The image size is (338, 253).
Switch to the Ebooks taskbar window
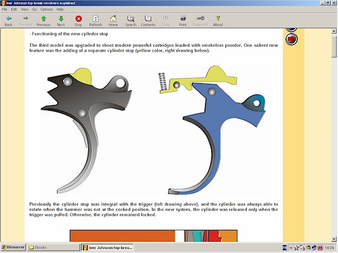pos(54,247)
